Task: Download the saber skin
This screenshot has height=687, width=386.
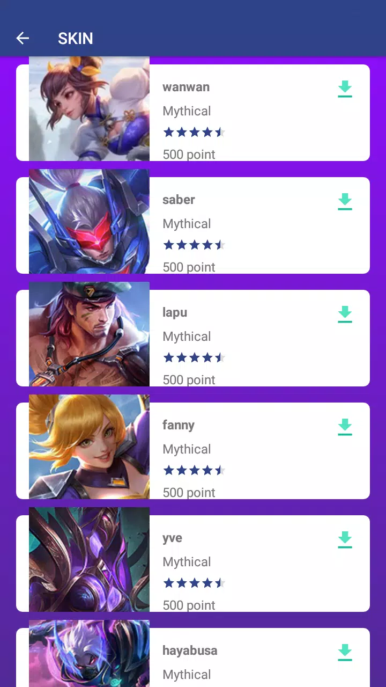Action: pos(345,202)
